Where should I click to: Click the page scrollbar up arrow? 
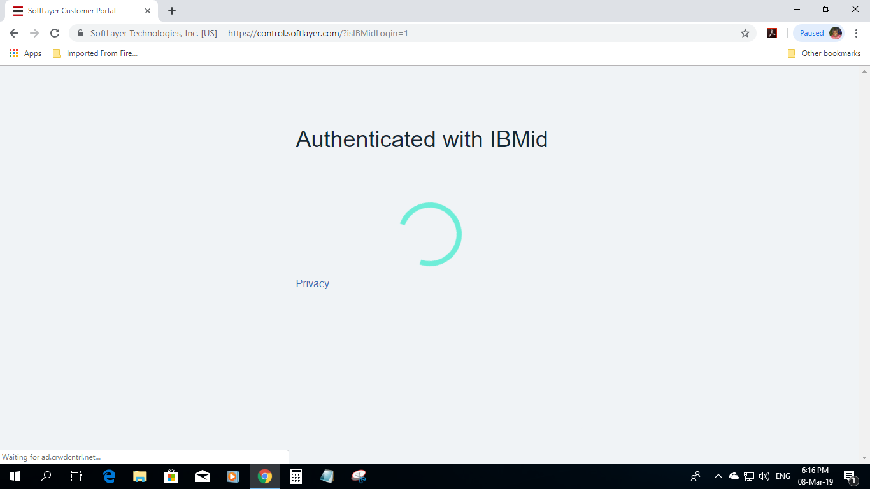pos(864,71)
